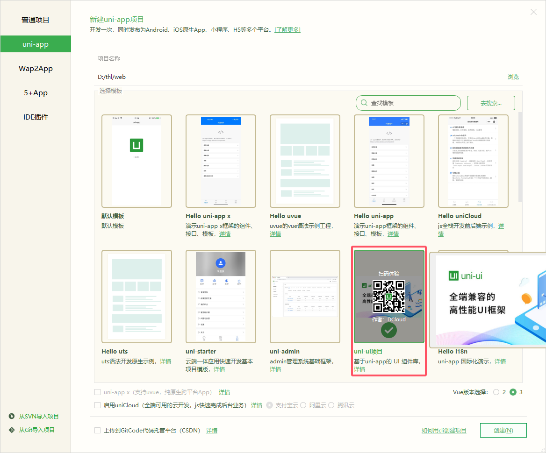Click the Hello i18n template title
The height and width of the screenshot is (453, 546).
(x=453, y=351)
